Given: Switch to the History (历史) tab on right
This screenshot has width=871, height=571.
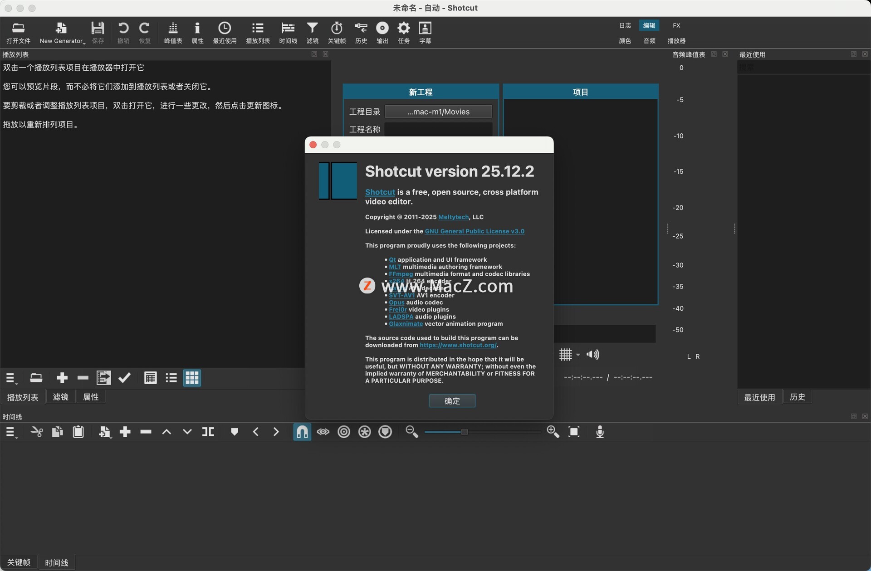Looking at the screenshot, I should pyautogui.click(x=797, y=397).
